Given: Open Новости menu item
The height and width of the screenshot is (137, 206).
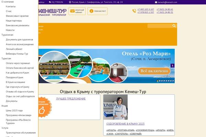Looking at the screenshot, I should coord(10,30).
